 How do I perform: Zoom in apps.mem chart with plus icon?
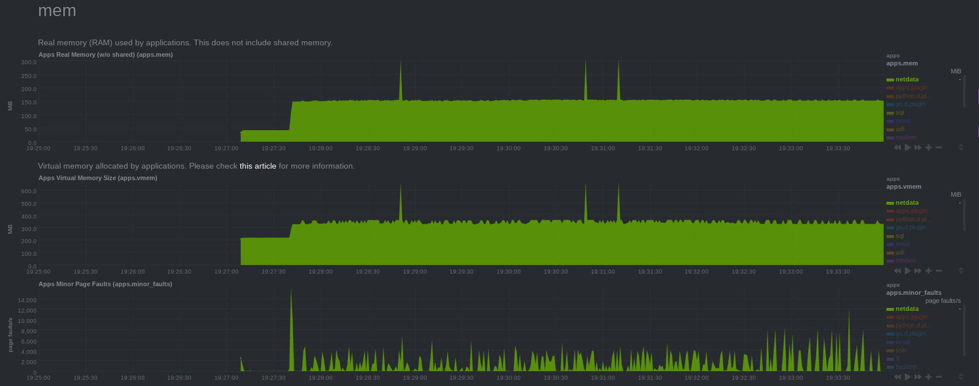tap(928, 147)
